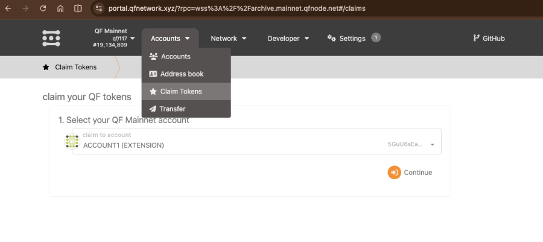Reload the page with refresh icon

click(x=42, y=9)
